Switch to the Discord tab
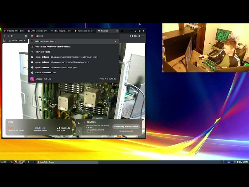Screen dimensions: 249x187 pyautogui.click(x=37, y=31)
